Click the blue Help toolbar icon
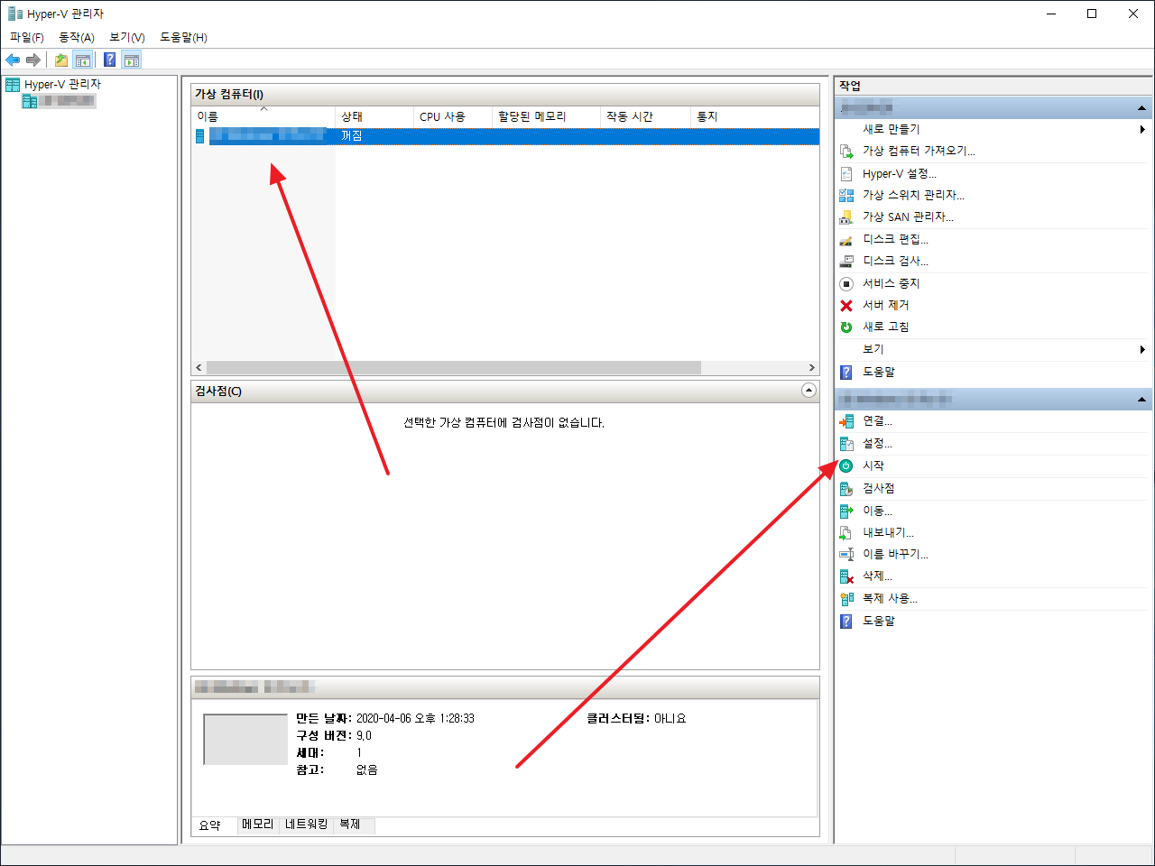The height and width of the screenshot is (866, 1155). coord(109,60)
